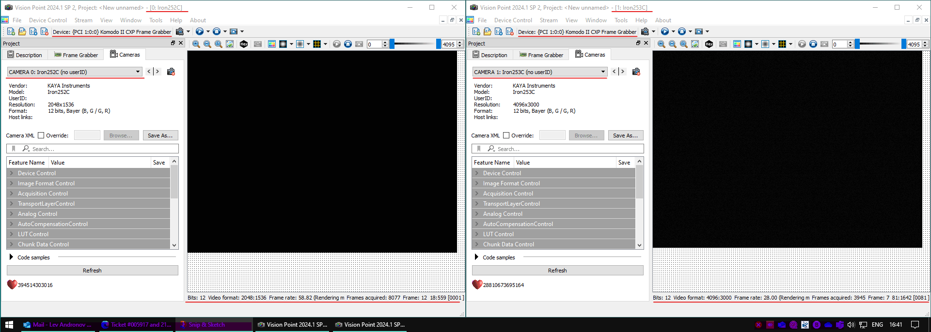This screenshot has width=931, height=332.
Task: Expand Analog Control in Iron253C feature list
Action: point(477,213)
